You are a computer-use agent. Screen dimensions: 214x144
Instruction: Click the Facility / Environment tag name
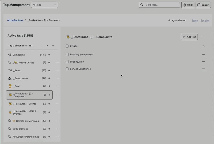click(x=82, y=55)
